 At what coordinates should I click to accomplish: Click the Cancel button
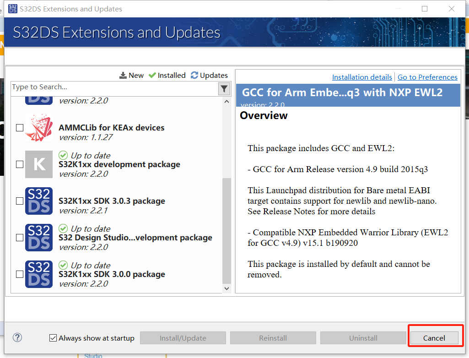pyautogui.click(x=434, y=338)
